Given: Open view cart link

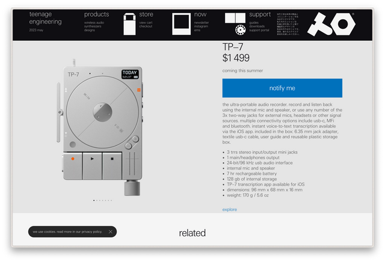Looking at the screenshot, I should pos(146,23).
